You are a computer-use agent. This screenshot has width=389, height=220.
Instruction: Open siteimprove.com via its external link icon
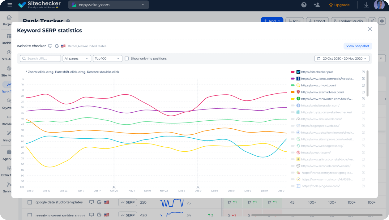pyautogui.click(x=363, y=139)
